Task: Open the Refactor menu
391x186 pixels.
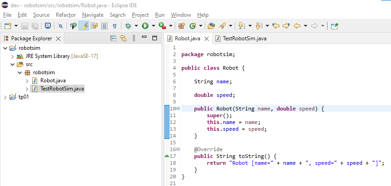Action: point(66,15)
